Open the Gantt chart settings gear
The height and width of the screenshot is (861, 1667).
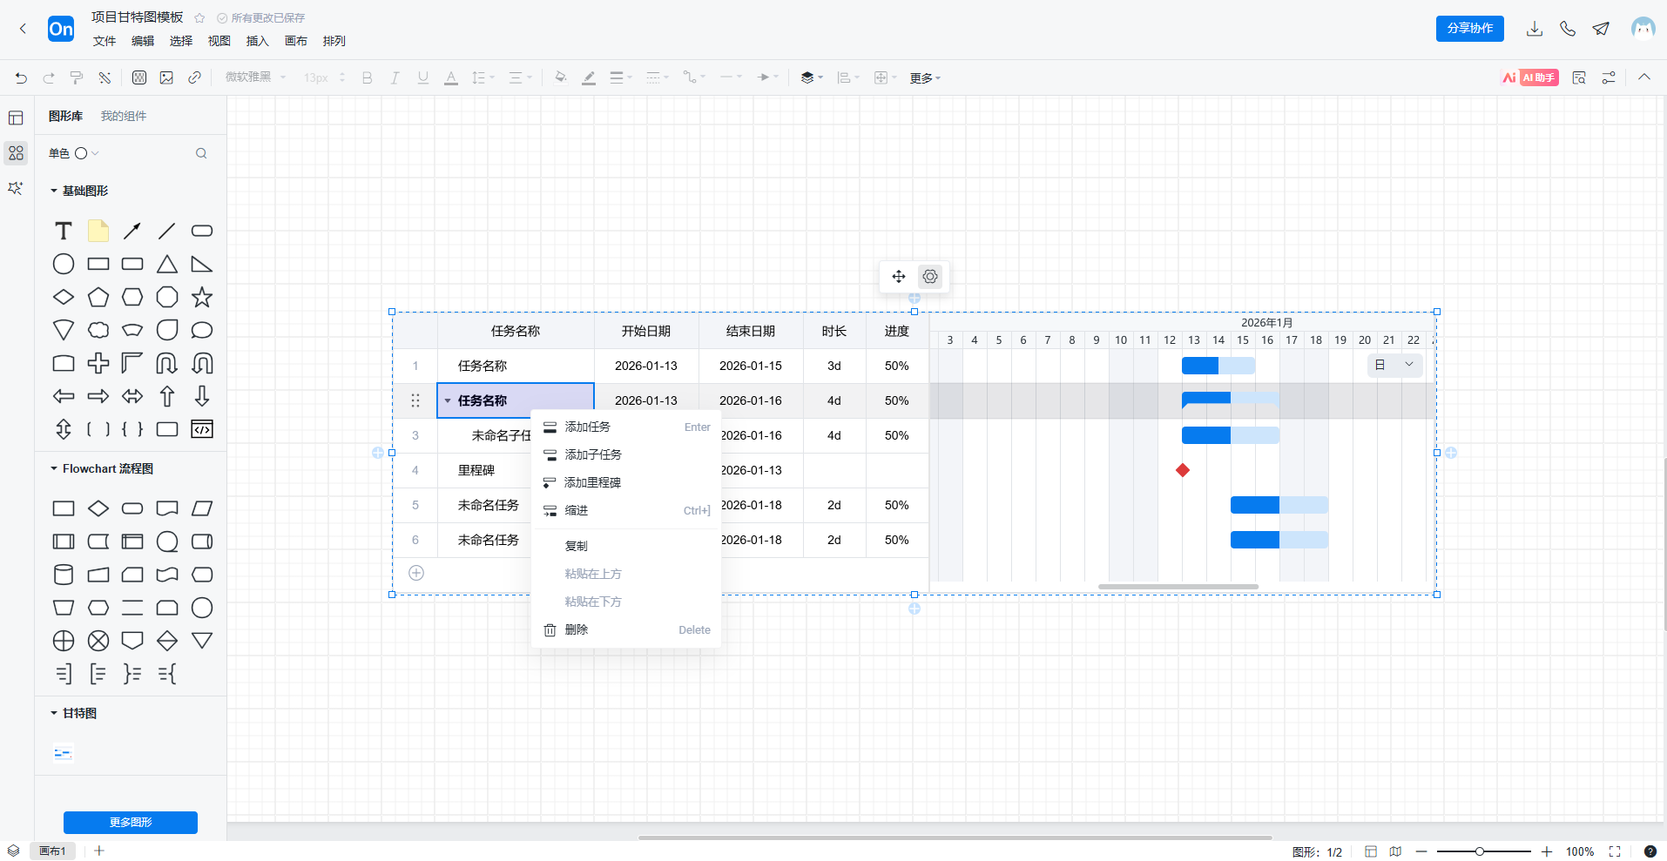coord(930,277)
